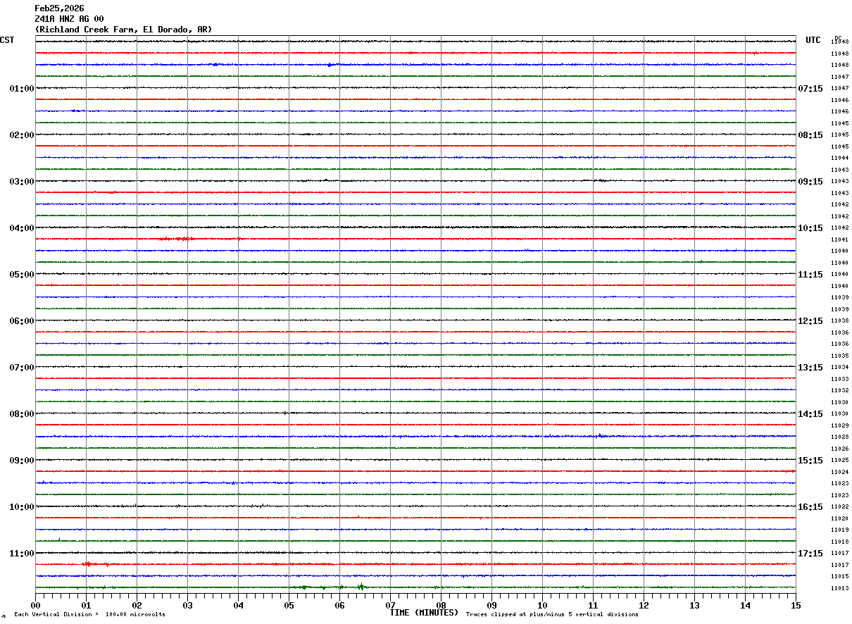Click the 17:15 UTC time label

click(x=810, y=554)
